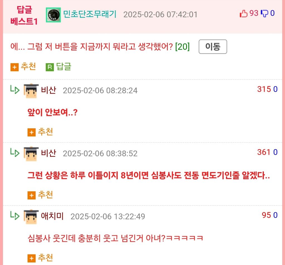Open the best comment text 에... 그럼 저 버튼을
Image resolution: width=285 pixels, height=265 pixels.
[91, 47]
